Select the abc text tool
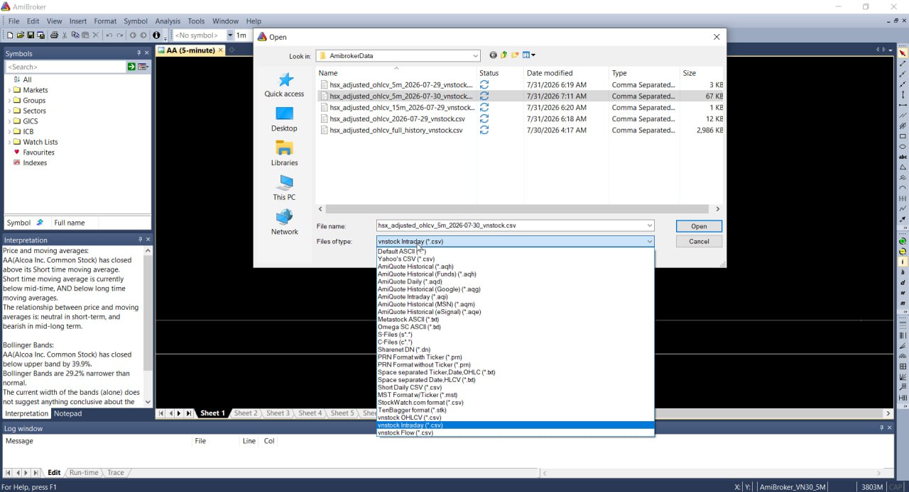 (903, 157)
